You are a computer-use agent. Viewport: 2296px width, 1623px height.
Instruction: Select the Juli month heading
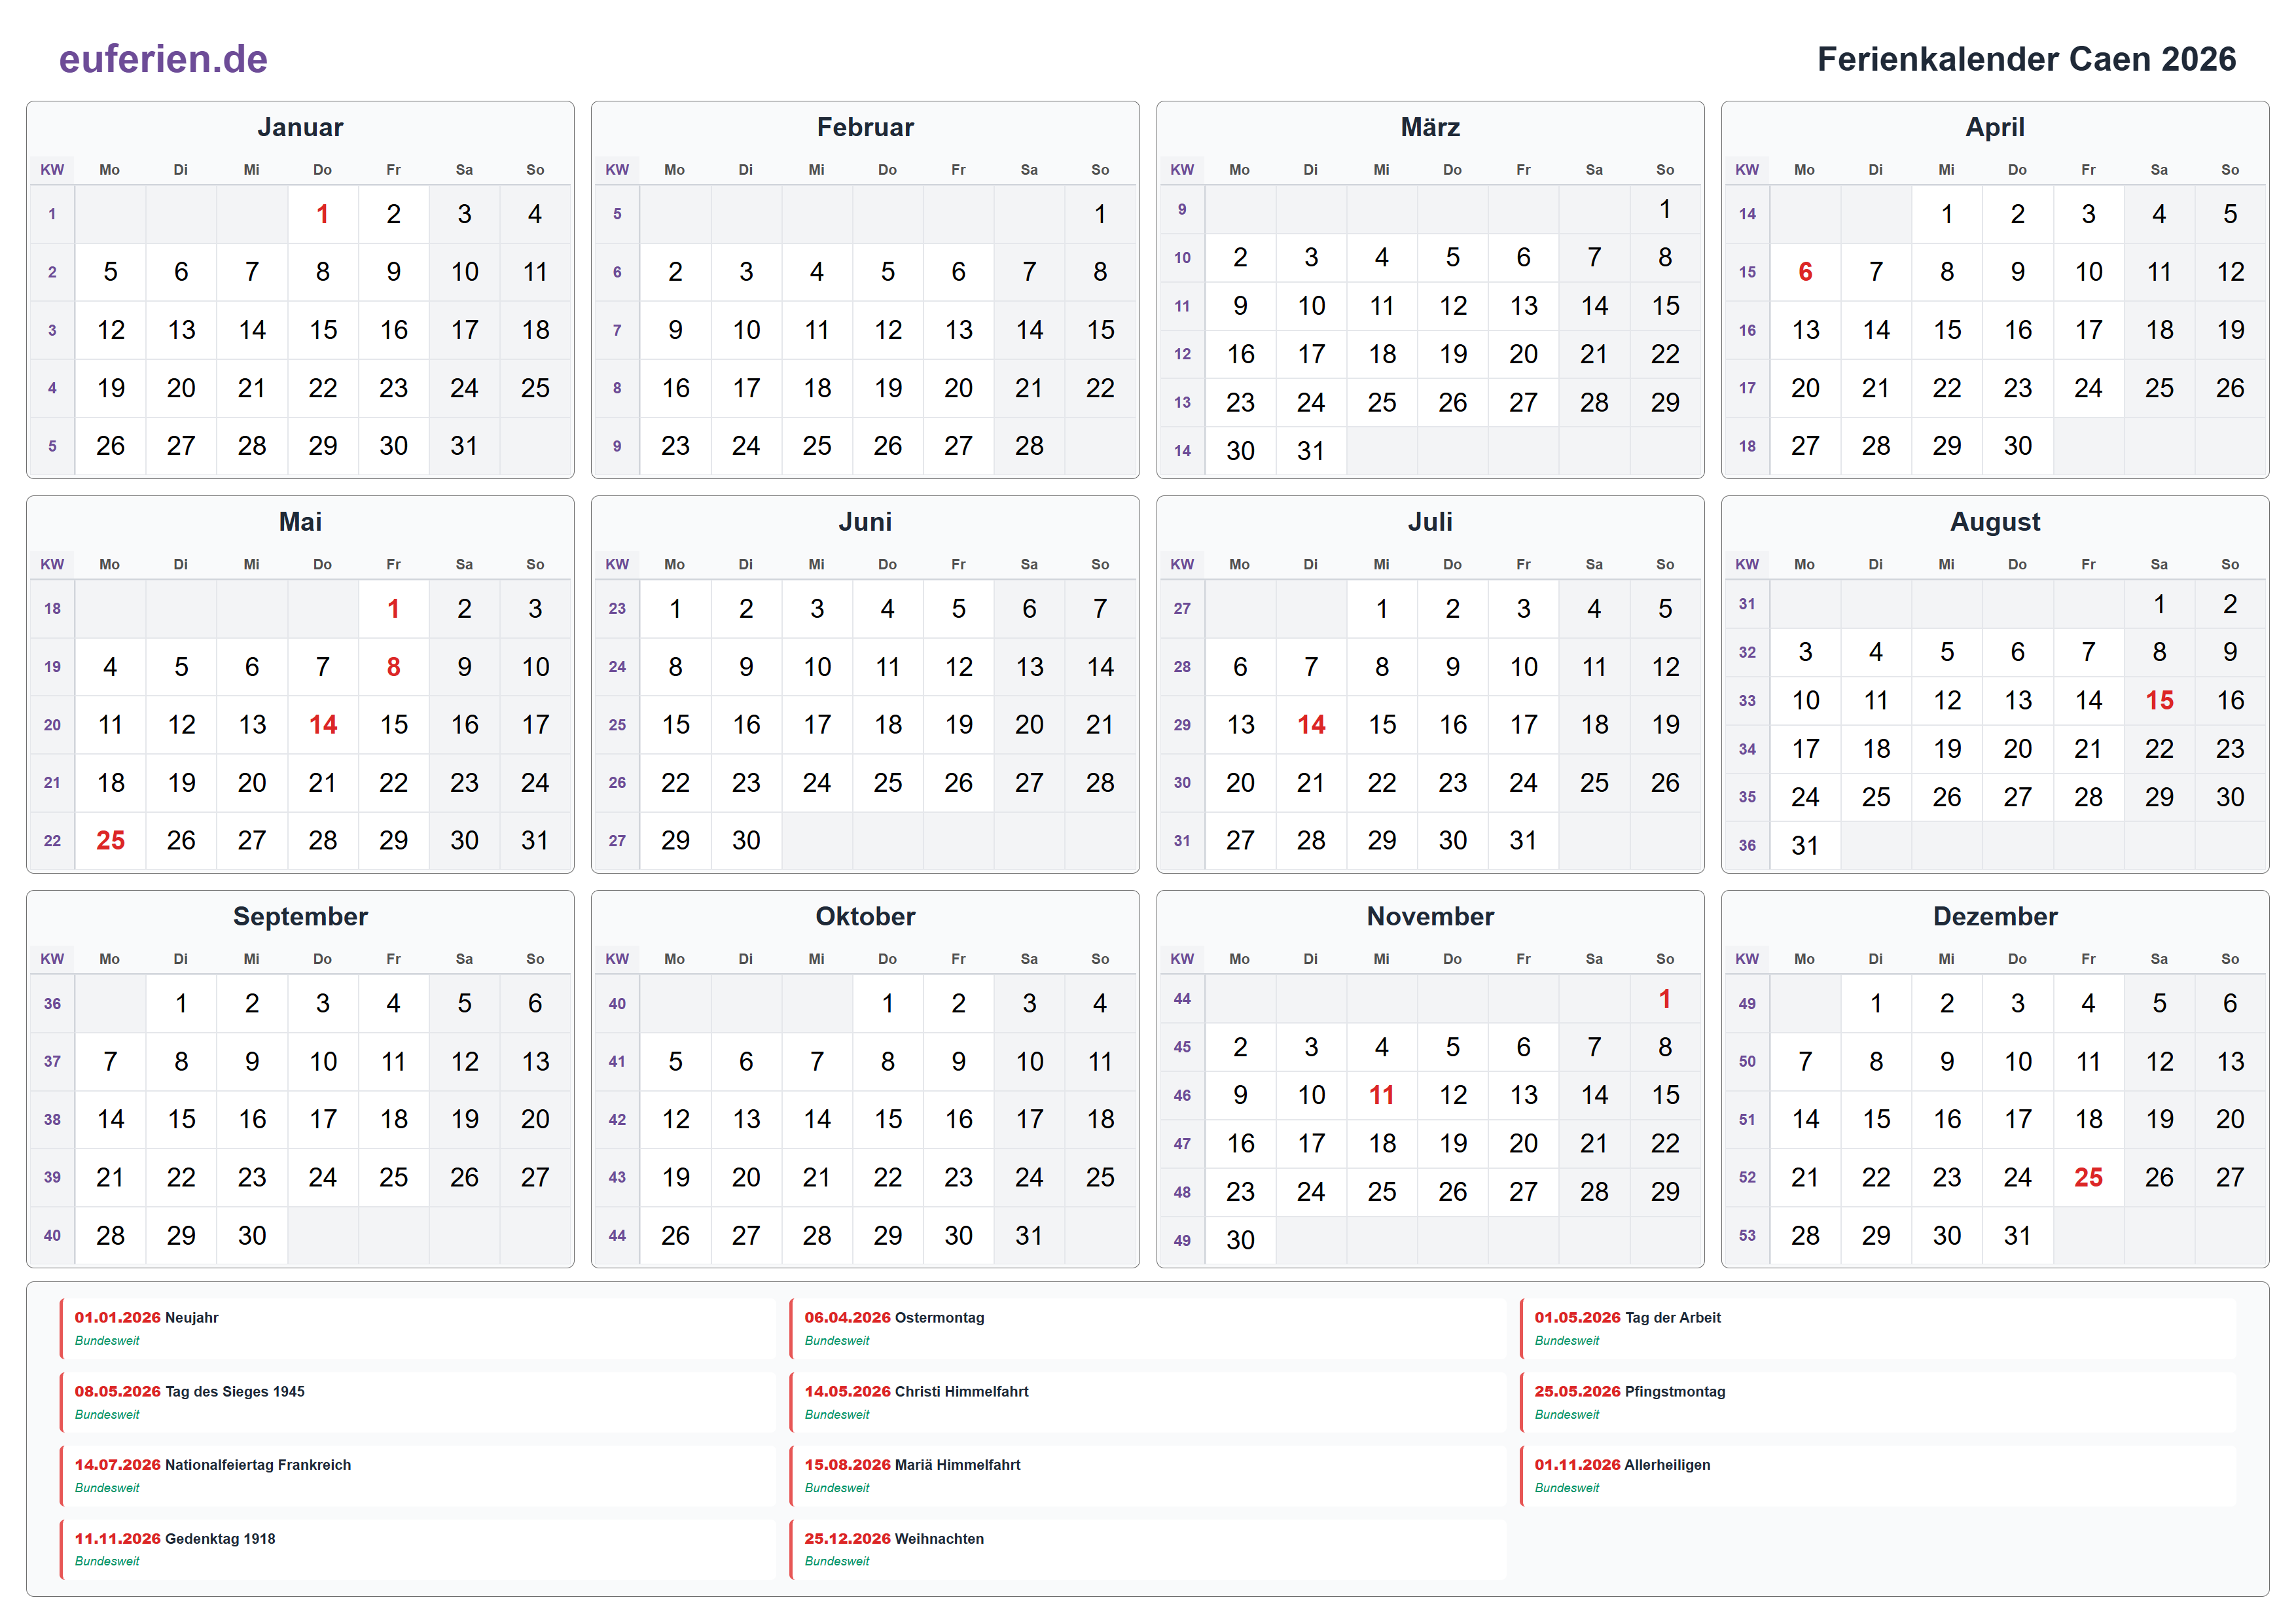(1430, 522)
